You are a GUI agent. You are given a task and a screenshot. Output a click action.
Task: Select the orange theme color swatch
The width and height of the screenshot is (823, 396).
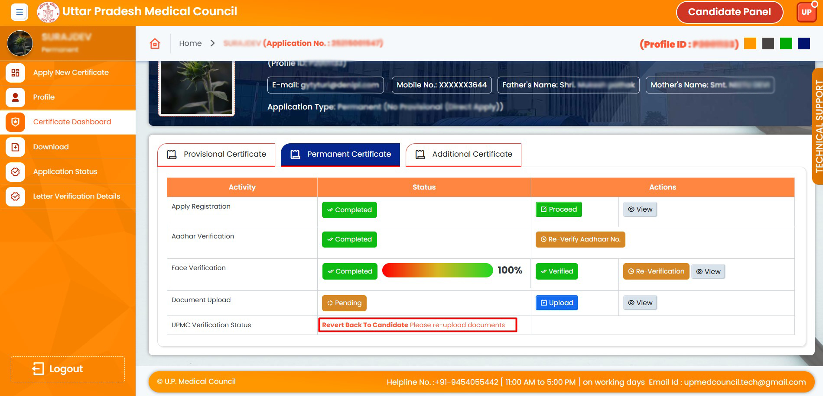750,44
